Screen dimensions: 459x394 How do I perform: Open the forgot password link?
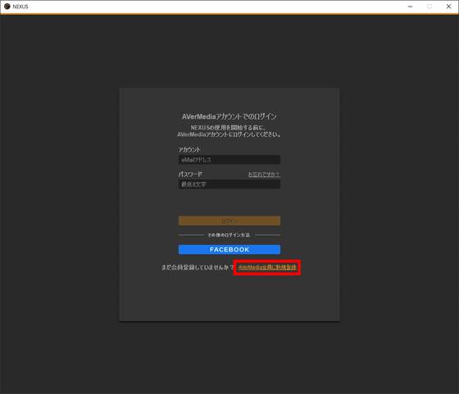(x=264, y=174)
